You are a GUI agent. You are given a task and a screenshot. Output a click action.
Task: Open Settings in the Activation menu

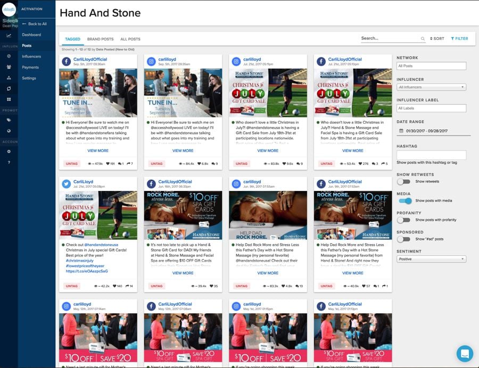pos(29,78)
